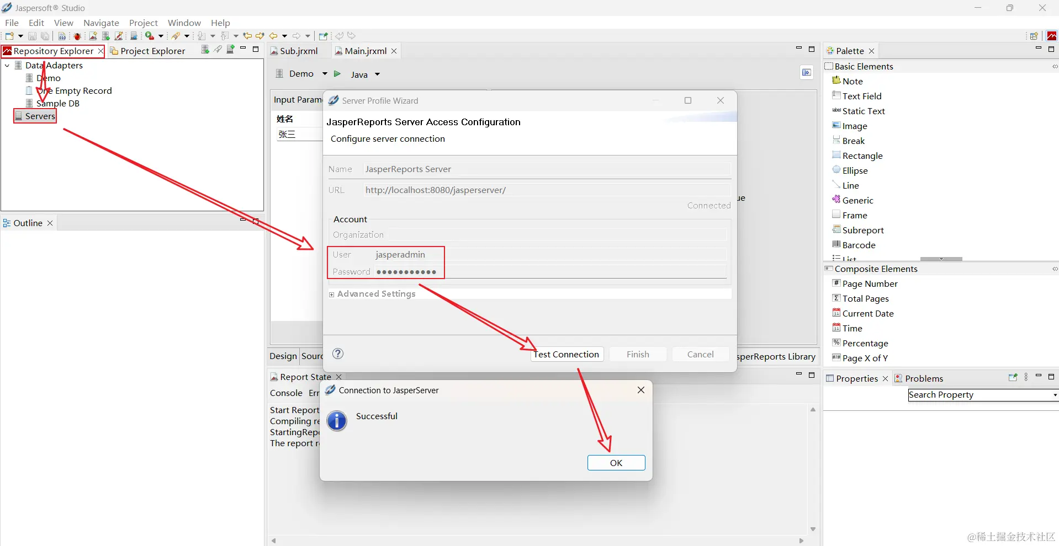Click Cancel in Server Profile Wizard

pyautogui.click(x=700, y=354)
